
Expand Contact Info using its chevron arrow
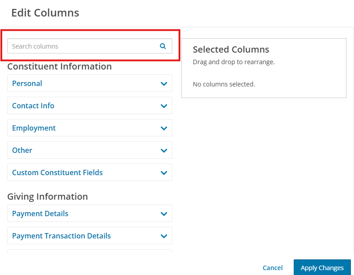(164, 106)
